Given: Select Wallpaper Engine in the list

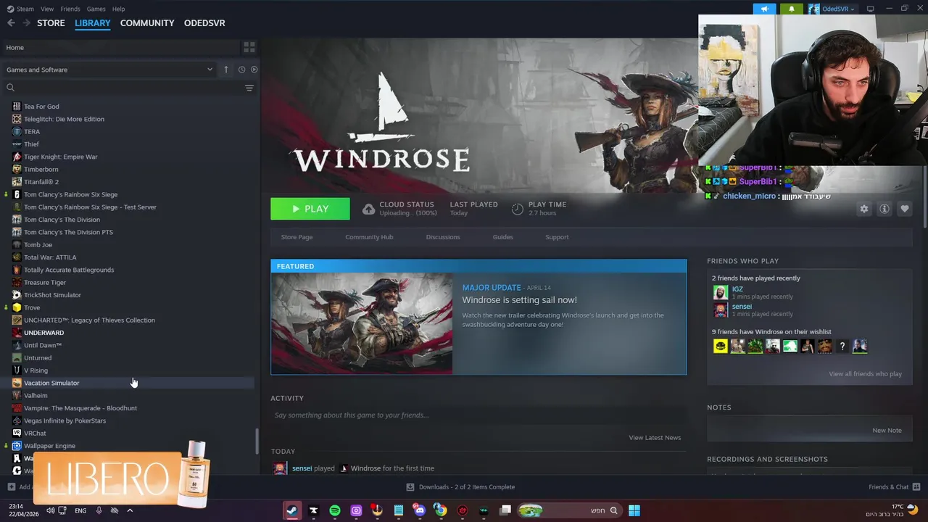Looking at the screenshot, I should [x=49, y=446].
